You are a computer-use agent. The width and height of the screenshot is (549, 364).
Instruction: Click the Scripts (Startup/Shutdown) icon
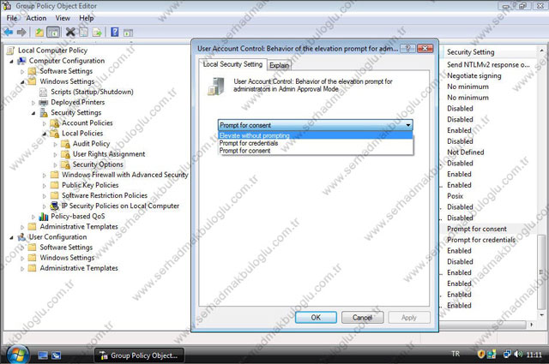(44, 92)
